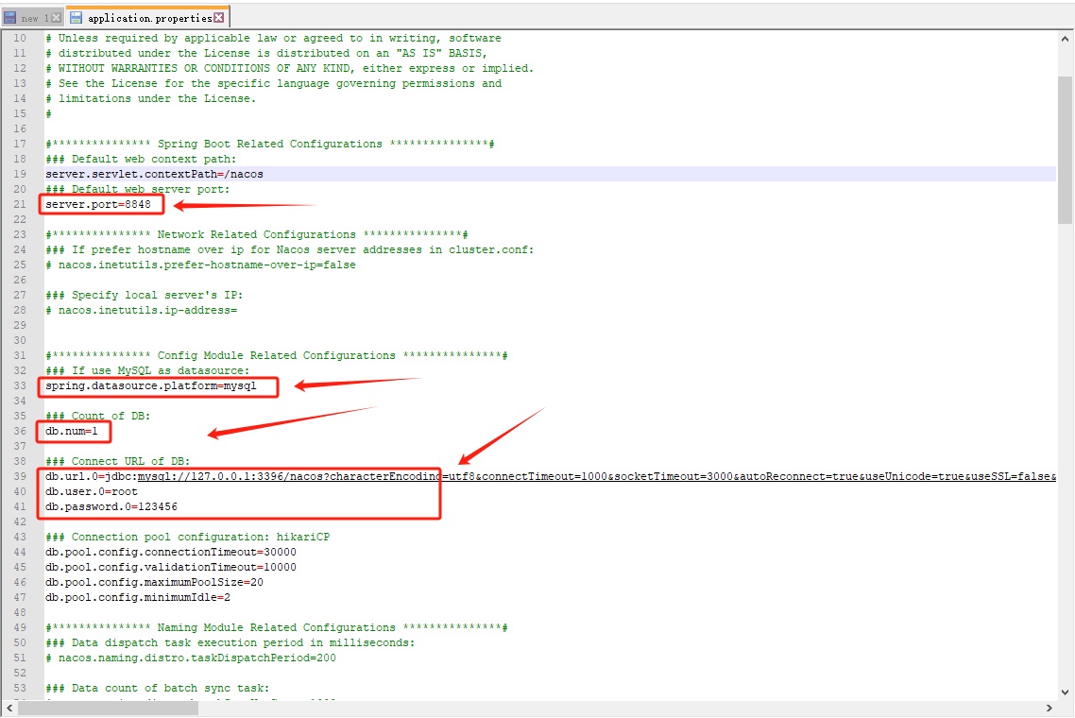Viewport: 1075px width, 718px height.
Task: Click the comment '### Specify local server's IP:'
Action: tap(144, 295)
